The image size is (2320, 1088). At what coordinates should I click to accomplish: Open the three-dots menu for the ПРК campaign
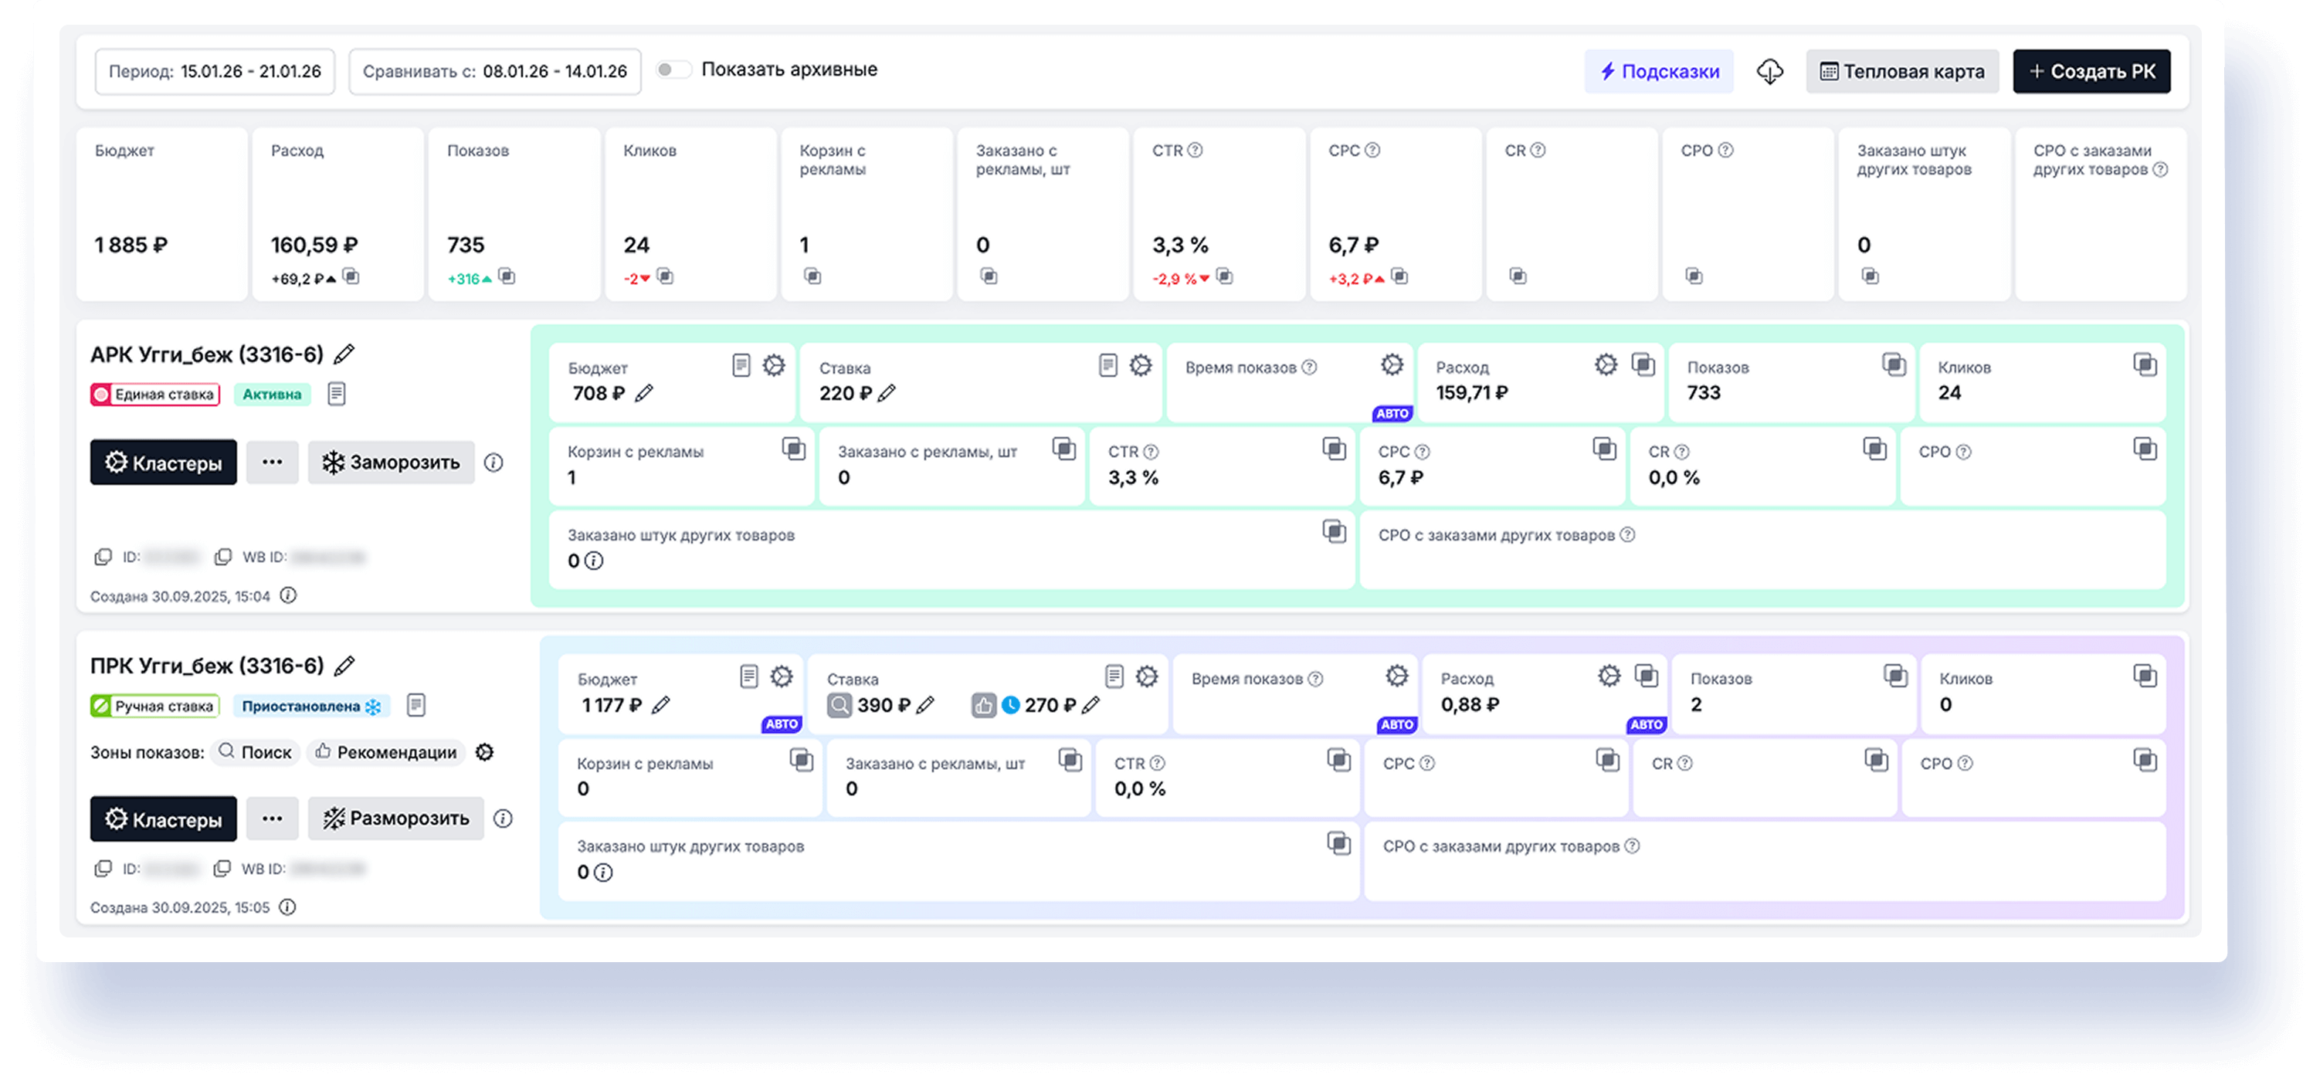click(x=272, y=819)
